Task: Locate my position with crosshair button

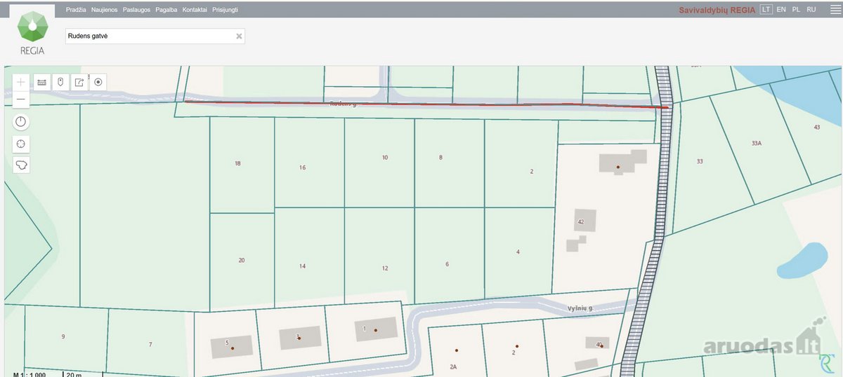Action: coord(21,144)
